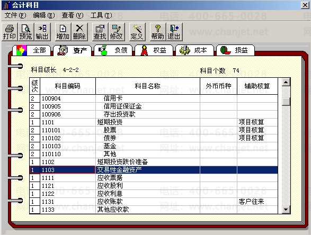Open 帮助 help
Screen dimensions: 311x235
[x=158, y=32]
